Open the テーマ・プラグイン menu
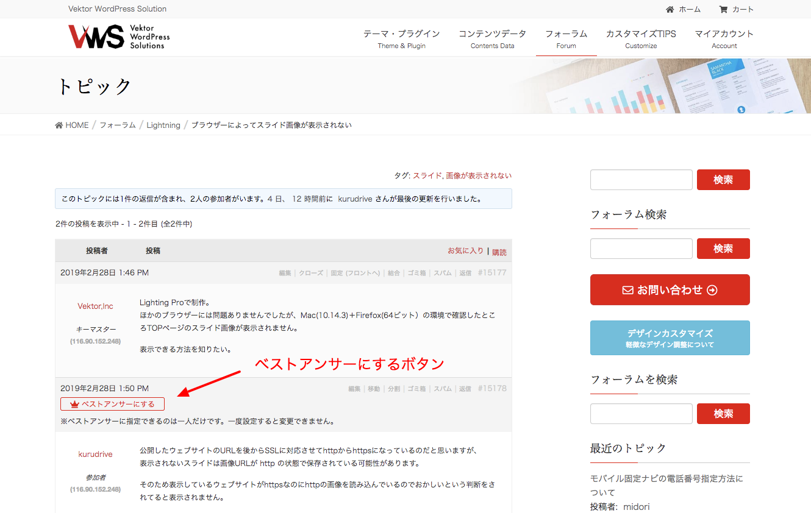This screenshot has height=513, width=811. [401, 35]
